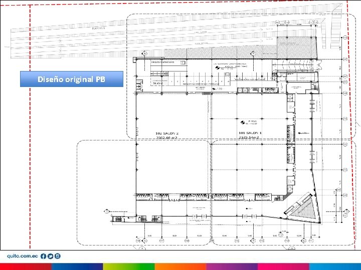Click the level marker symbol in the loading dock
Screen dimensions: 361x270
pyautogui.click(x=217, y=67)
